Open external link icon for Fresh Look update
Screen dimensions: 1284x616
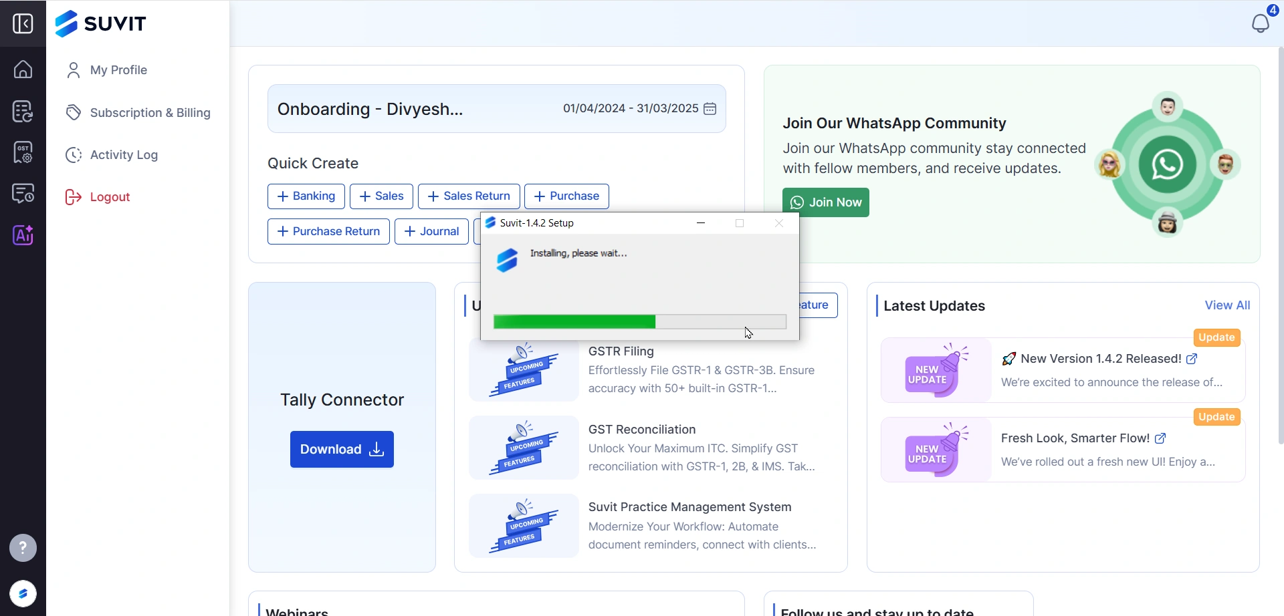coord(1160,439)
